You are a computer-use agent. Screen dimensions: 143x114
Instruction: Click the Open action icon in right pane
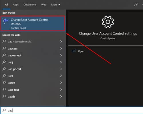click(x=74, y=51)
